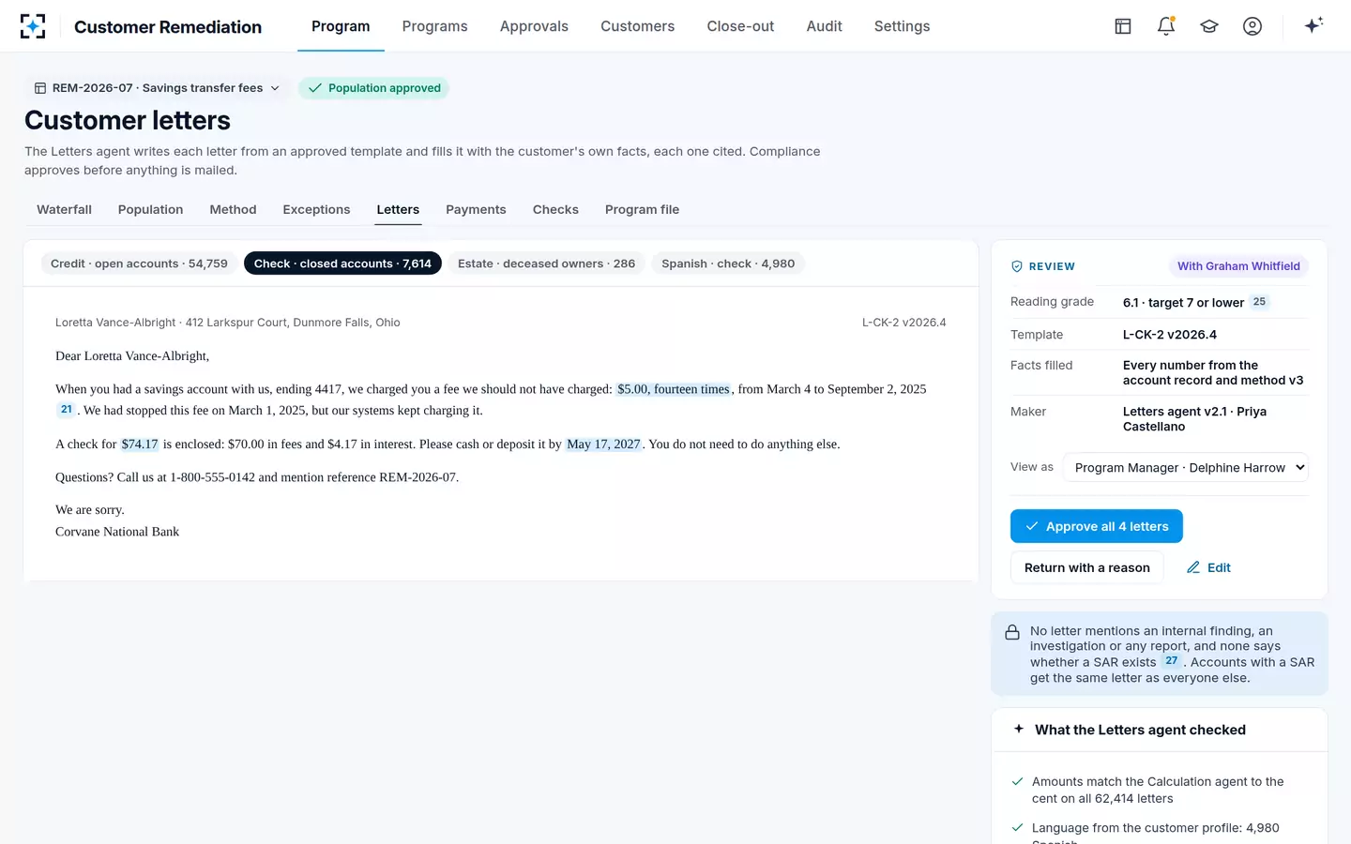
Task: Open the Customers nav item
Action: tap(637, 26)
